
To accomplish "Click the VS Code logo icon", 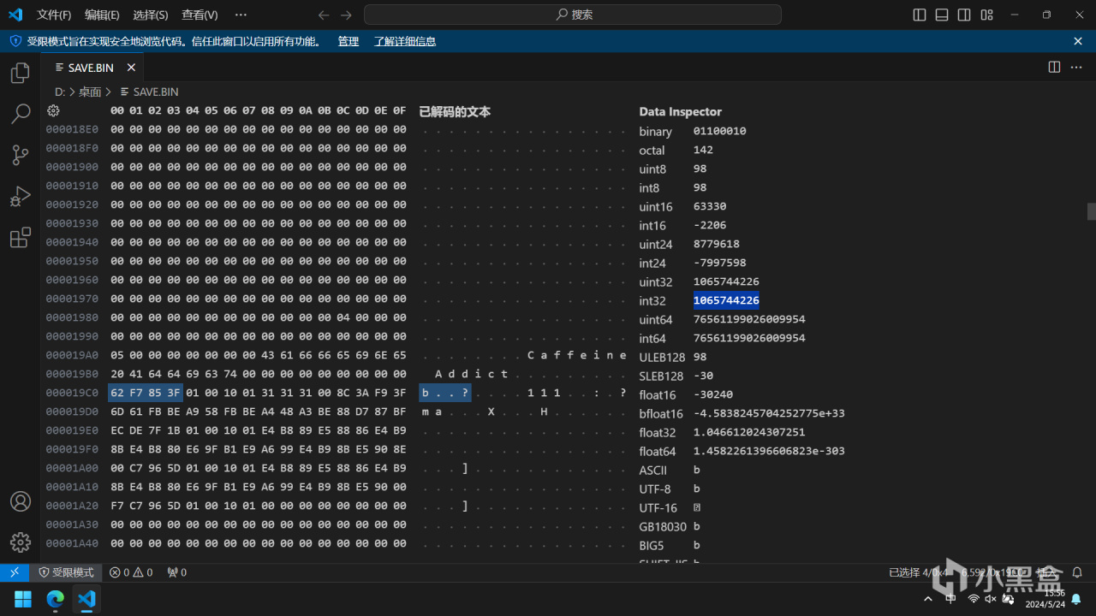I will point(15,15).
